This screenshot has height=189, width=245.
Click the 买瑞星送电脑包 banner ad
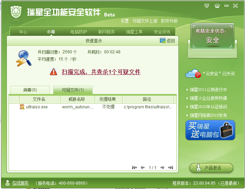(210, 130)
